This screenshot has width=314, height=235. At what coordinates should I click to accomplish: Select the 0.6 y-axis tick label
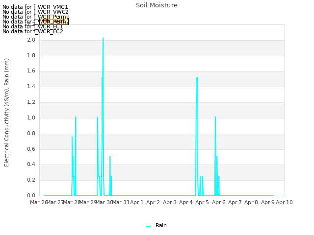coord(31,149)
